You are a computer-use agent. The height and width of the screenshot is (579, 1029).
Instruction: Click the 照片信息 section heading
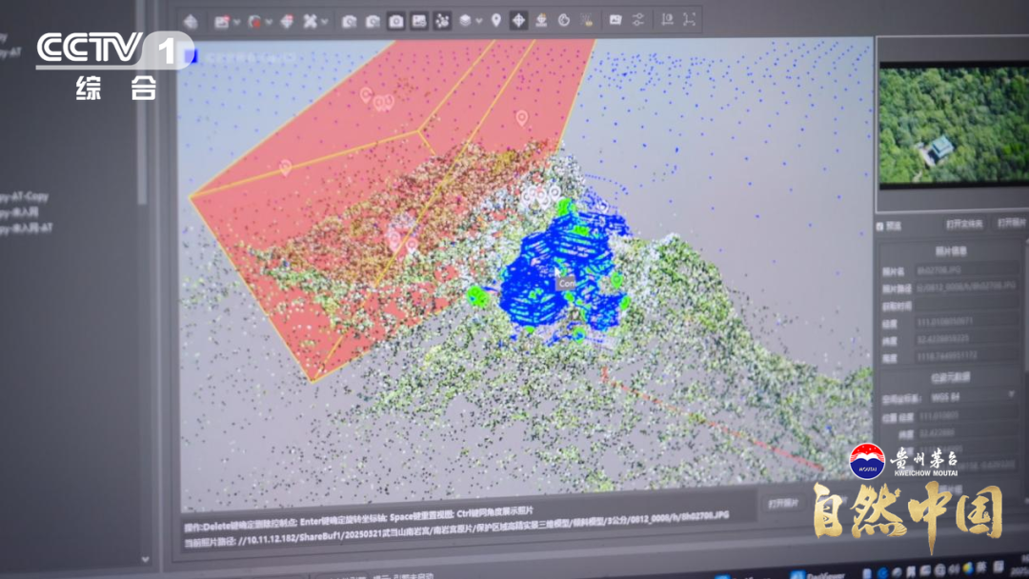click(950, 251)
